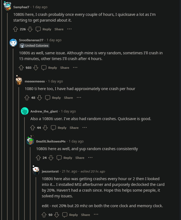Downvote Samphaa7's 1080ti crash comment
Image resolution: width=181 pixels, height=220 pixels.
pyautogui.click(x=30, y=29)
